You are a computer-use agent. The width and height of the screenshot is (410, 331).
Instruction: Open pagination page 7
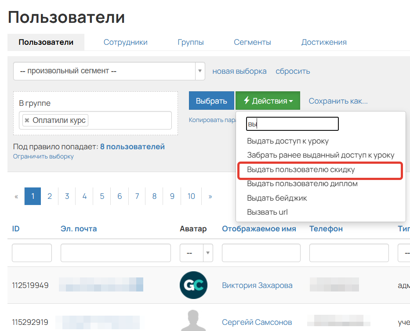tap(137, 196)
